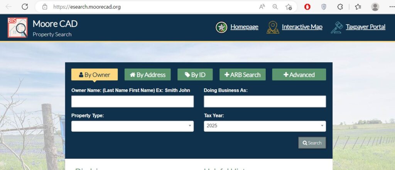395x170 pixels.
Task: Click the browser back arrow
Action: (8, 7)
